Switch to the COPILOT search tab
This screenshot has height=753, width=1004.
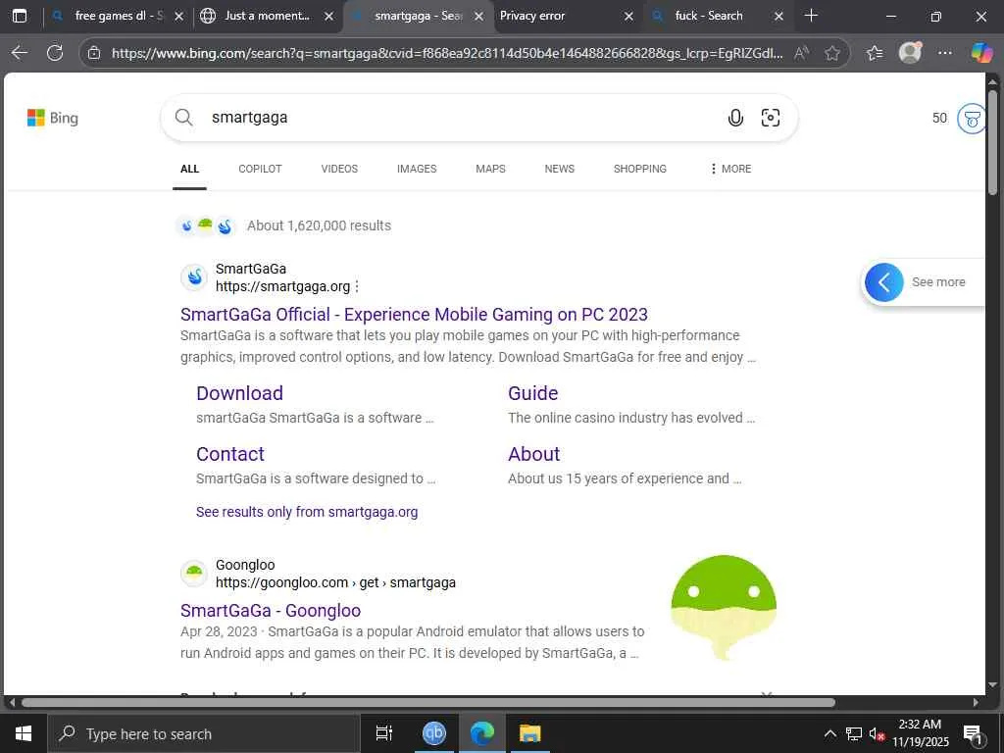[x=260, y=169]
